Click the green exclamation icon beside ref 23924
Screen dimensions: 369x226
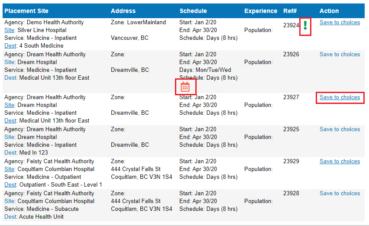pos(305,26)
